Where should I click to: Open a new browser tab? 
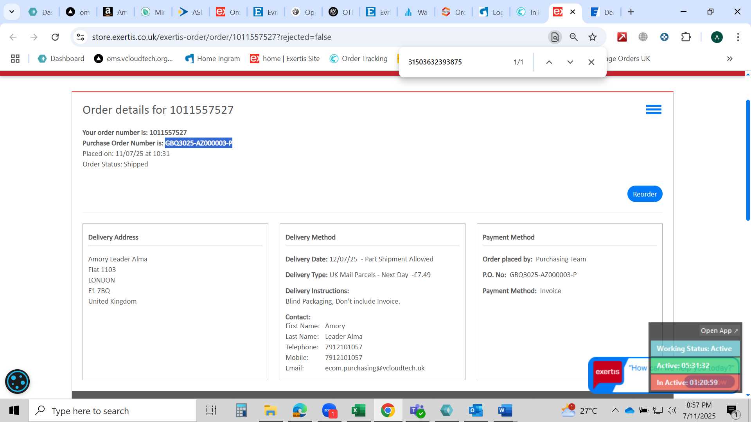click(631, 12)
